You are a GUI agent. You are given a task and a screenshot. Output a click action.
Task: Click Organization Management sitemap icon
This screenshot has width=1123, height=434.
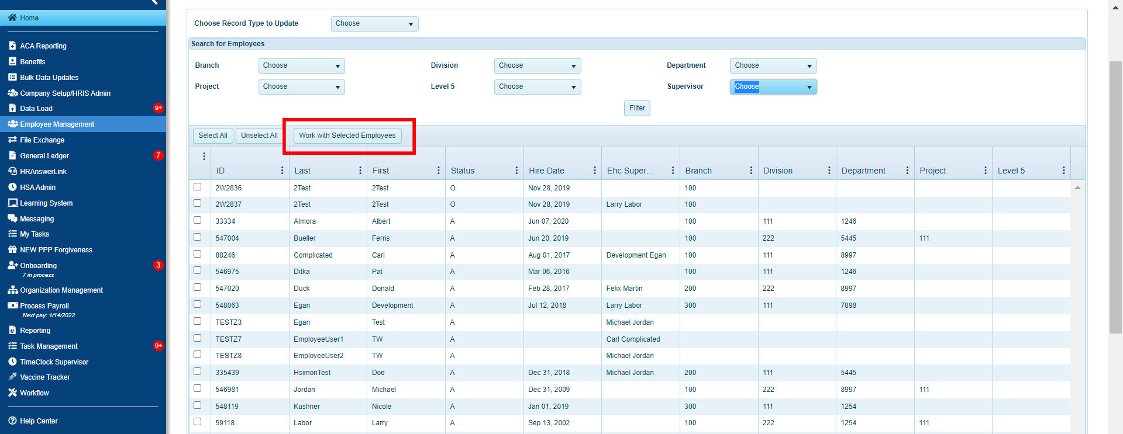(12, 290)
